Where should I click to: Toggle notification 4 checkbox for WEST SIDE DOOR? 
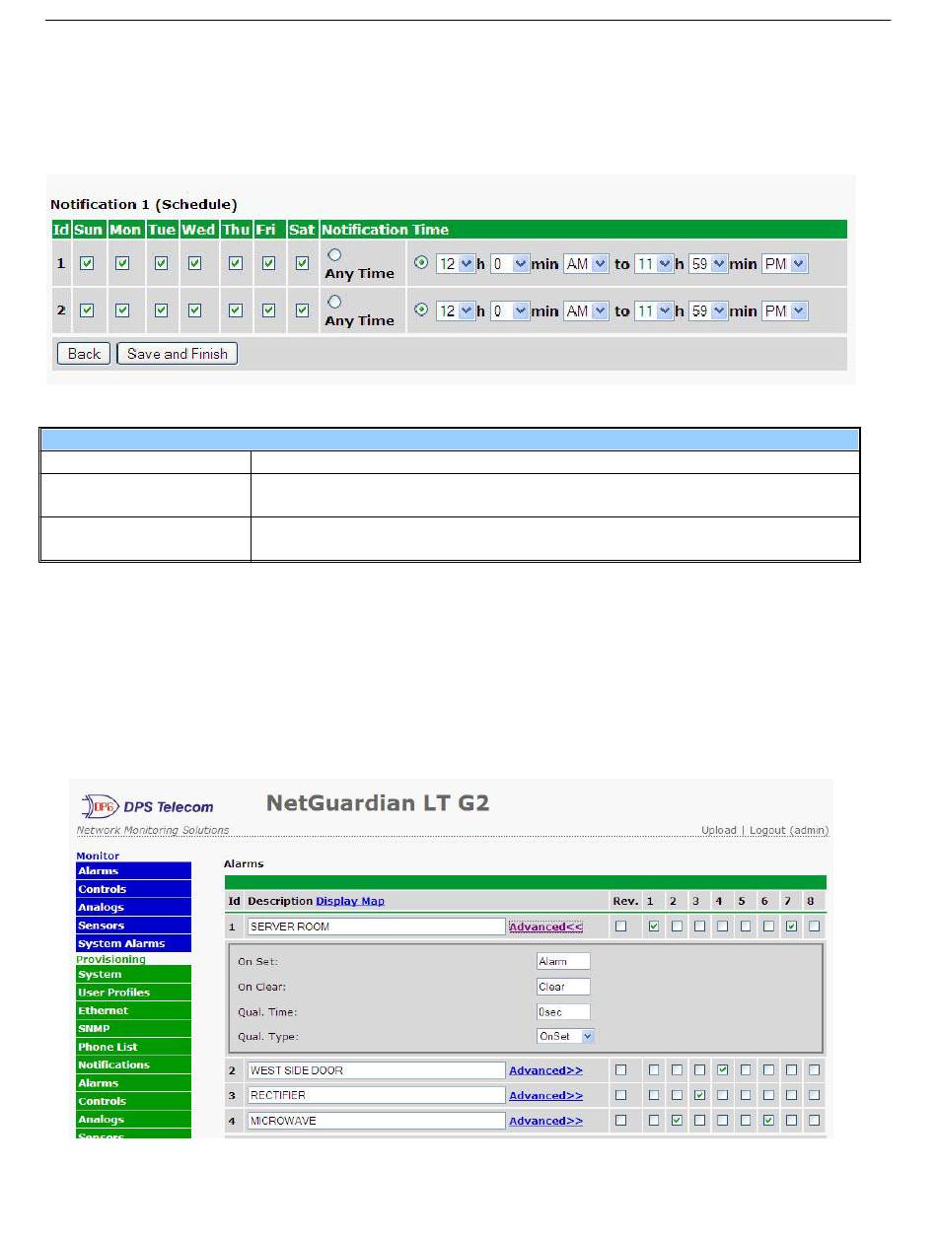pyautogui.click(x=723, y=1069)
